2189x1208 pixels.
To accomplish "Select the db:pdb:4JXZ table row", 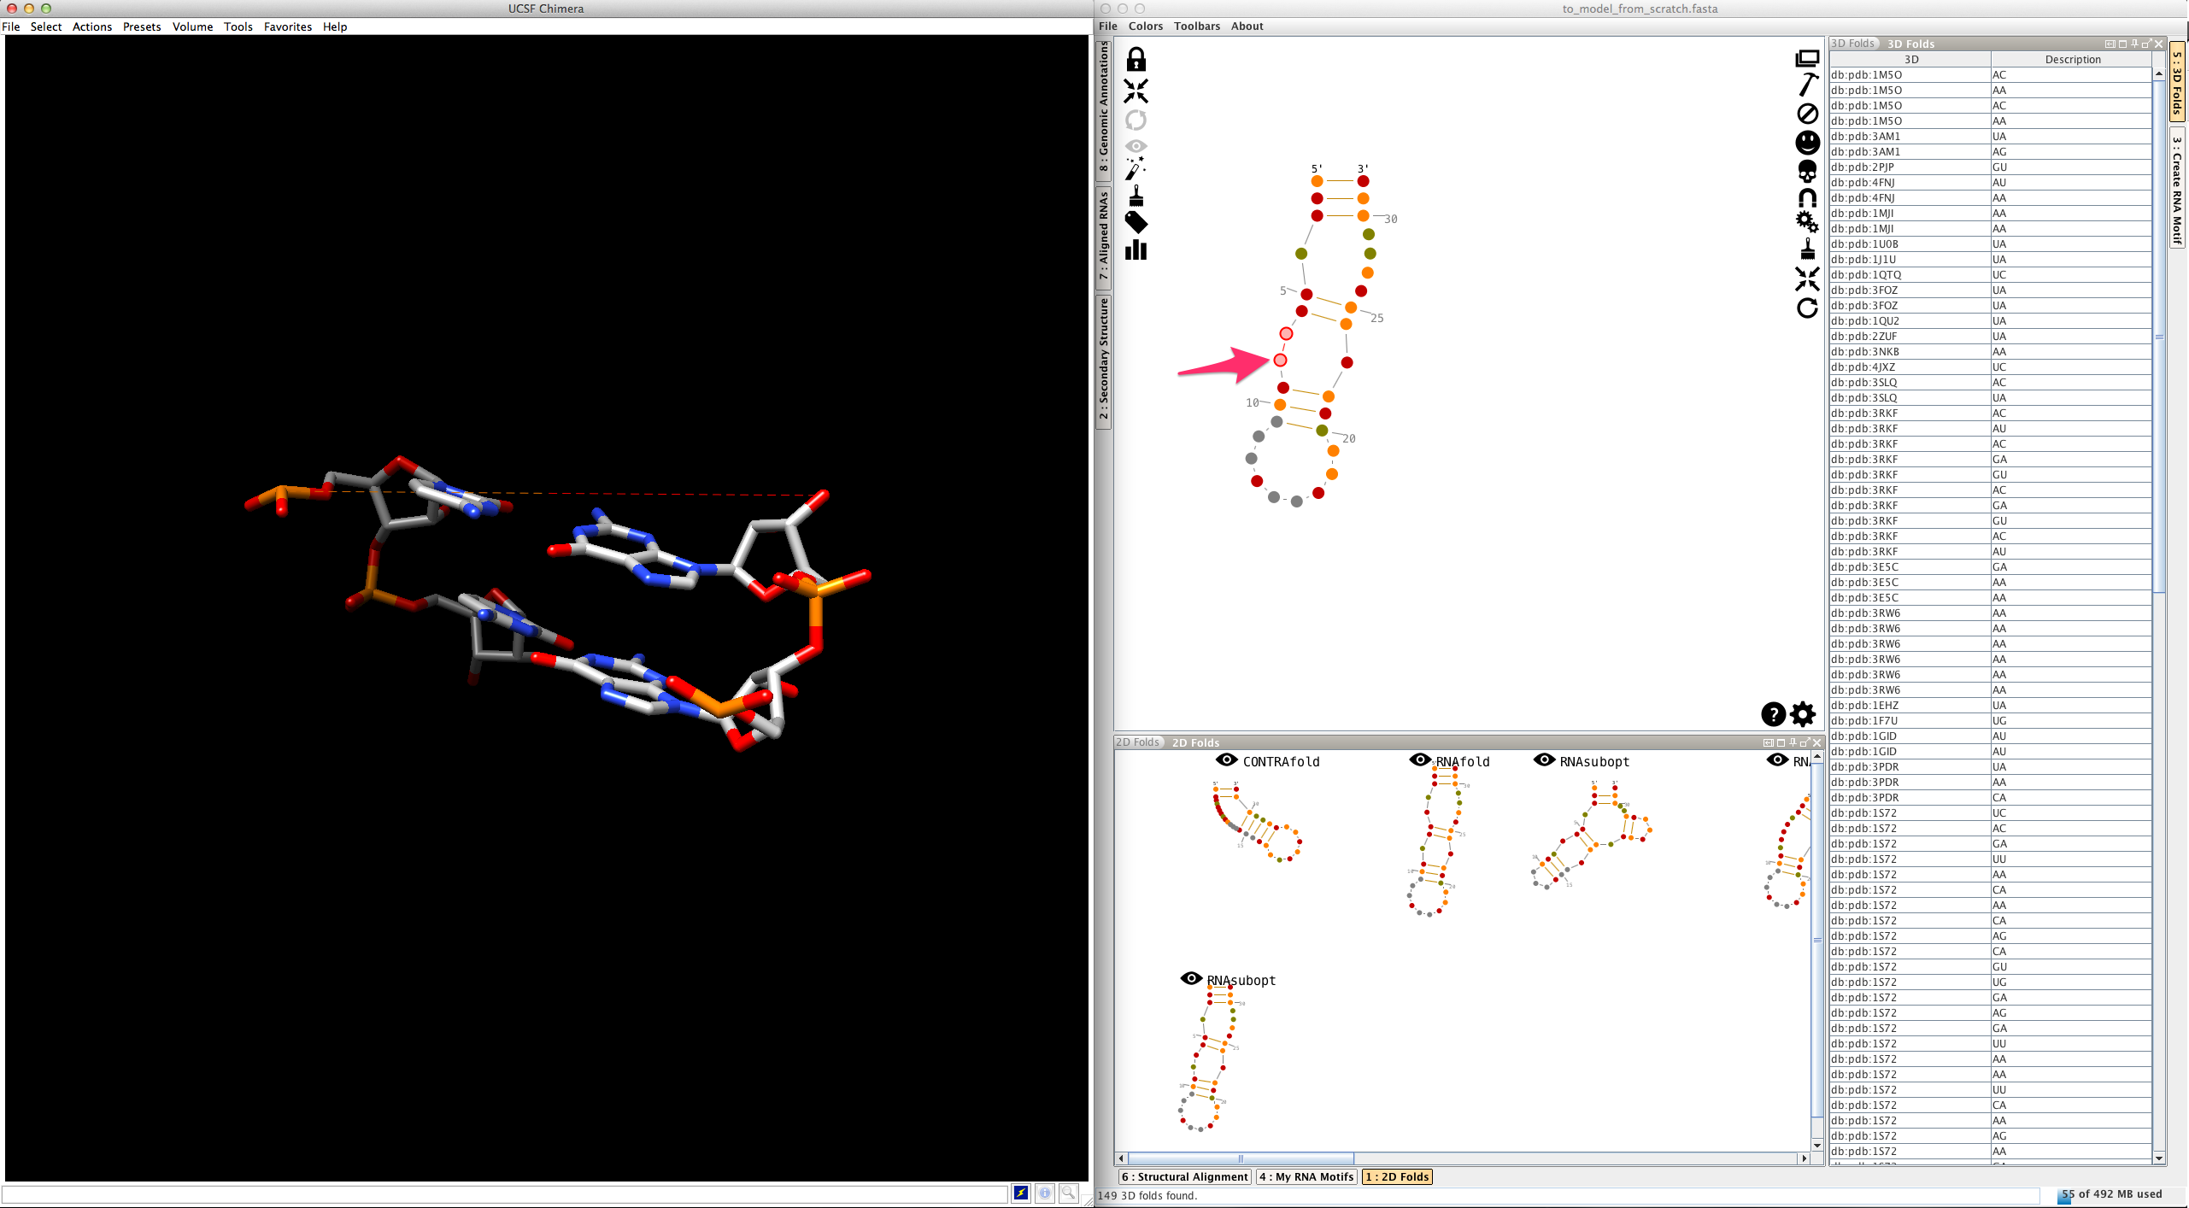I will 1990,367.
